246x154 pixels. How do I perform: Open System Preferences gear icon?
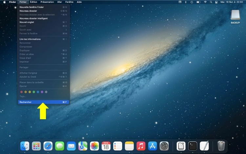tap(164, 146)
